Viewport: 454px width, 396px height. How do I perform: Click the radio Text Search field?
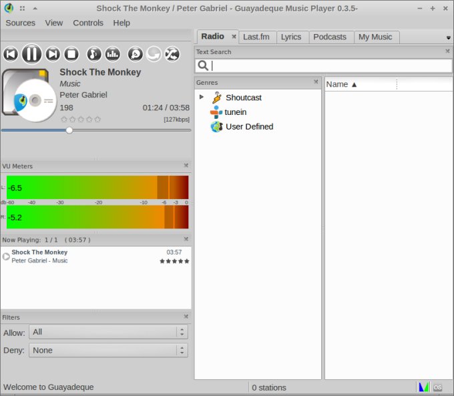330,65
